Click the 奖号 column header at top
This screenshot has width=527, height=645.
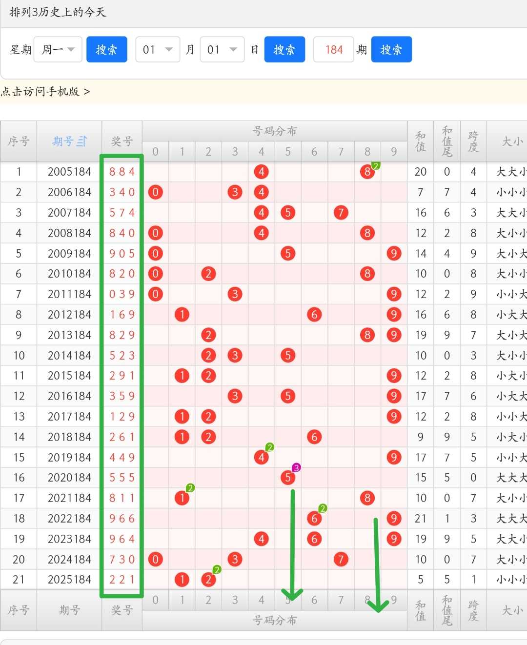tap(122, 141)
